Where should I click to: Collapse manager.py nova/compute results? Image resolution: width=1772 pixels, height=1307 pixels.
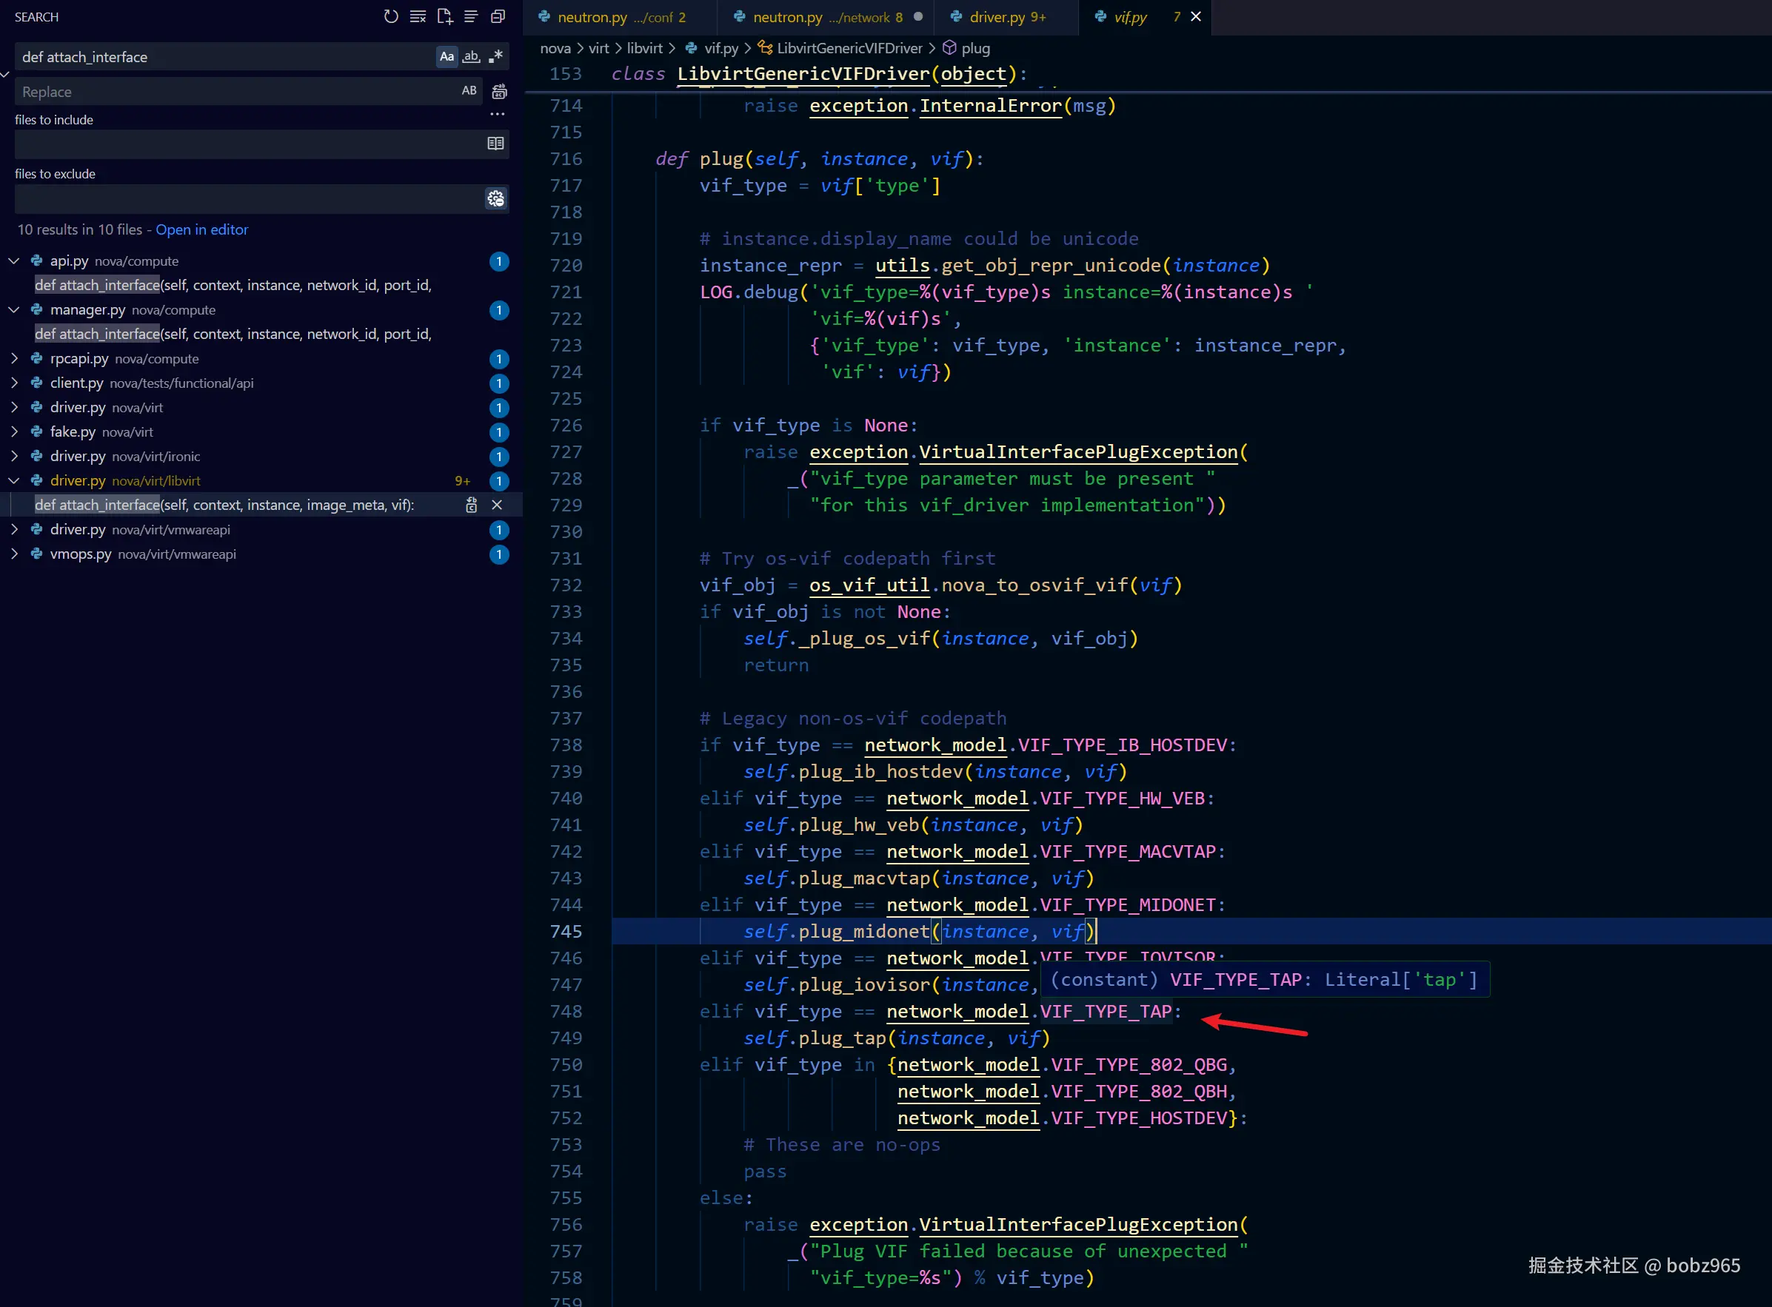(14, 309)
